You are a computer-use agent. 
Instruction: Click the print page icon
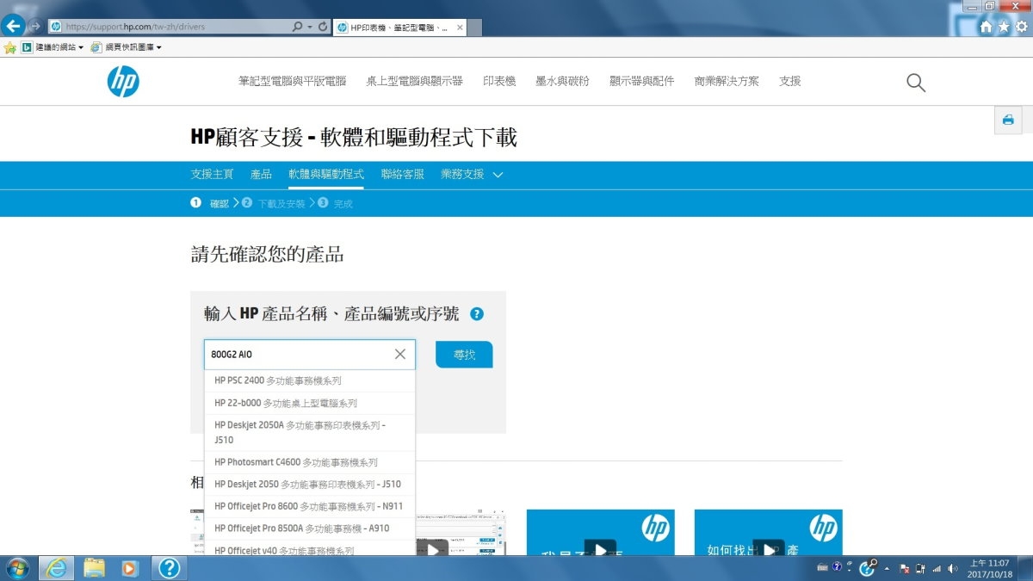click(x=1008, y=120)
